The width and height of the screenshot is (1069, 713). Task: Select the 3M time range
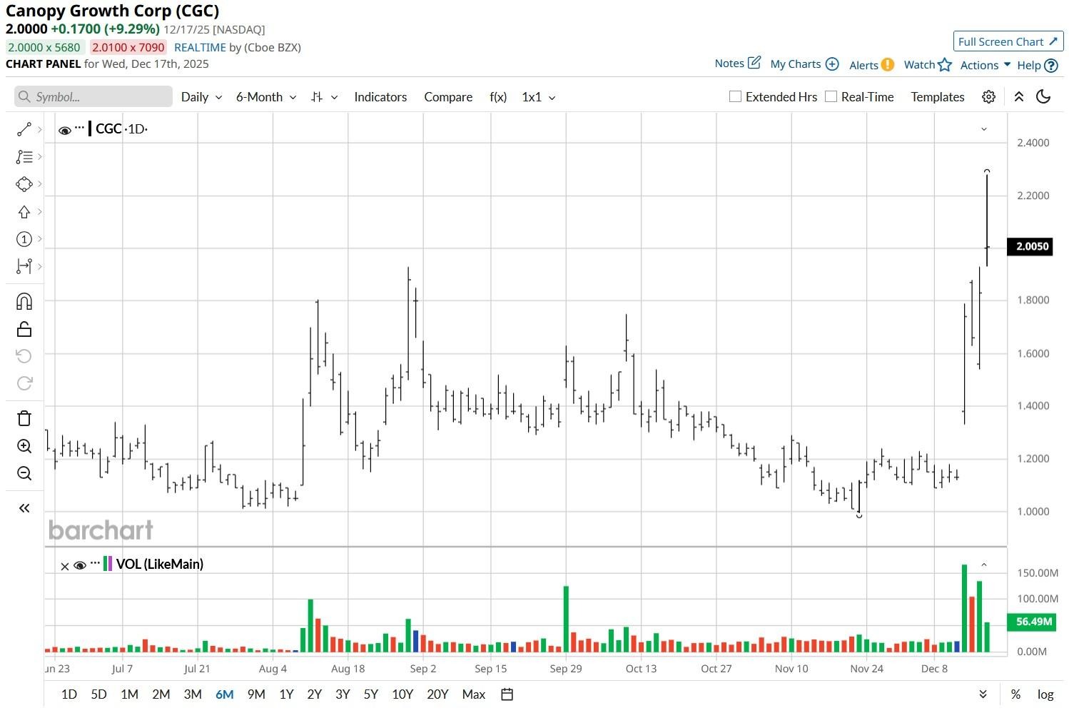coord(193,694)
